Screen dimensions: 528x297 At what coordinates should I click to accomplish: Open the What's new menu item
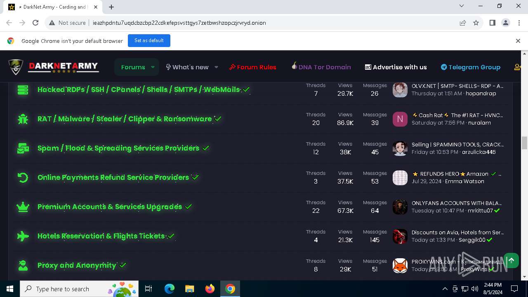coord(187,67)
